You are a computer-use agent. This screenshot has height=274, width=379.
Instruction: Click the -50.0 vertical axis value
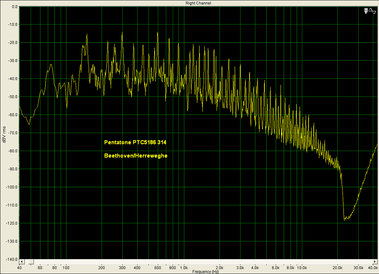click(13, 97)
